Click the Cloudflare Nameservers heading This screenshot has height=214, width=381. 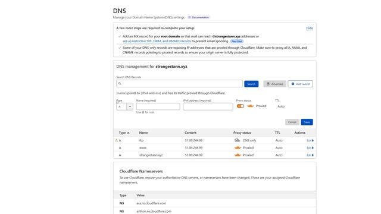coord(141,171)
